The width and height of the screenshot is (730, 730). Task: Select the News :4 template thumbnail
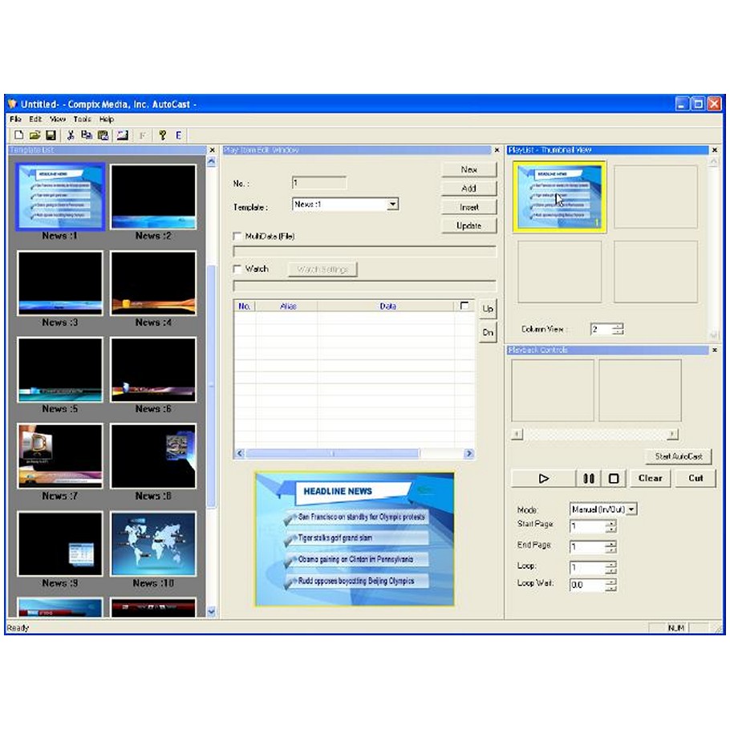click(x=153, y=283)
